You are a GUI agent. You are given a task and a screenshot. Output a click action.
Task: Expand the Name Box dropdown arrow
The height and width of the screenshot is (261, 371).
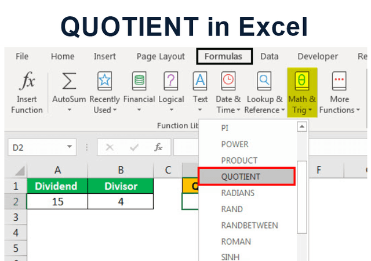coord(70,147)
